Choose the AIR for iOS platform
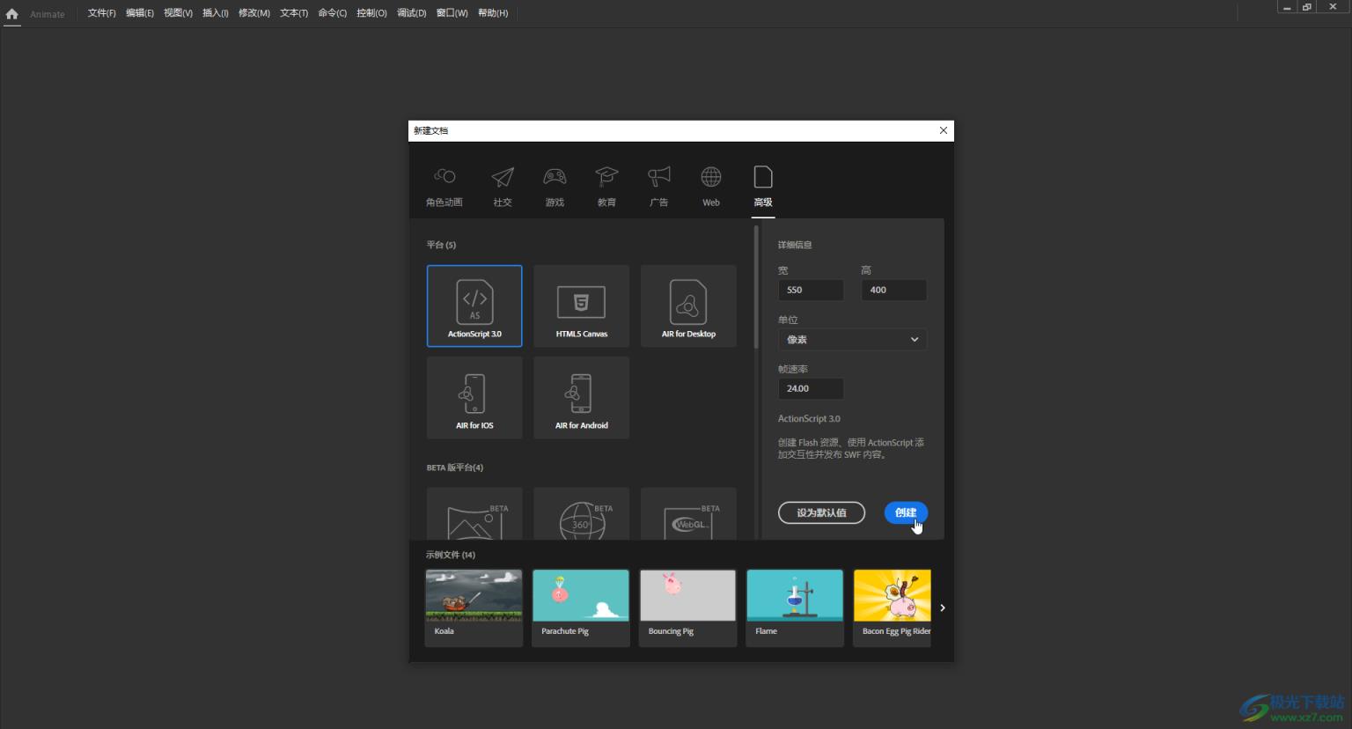The height and width of the screenshot is (729, 1352). [x=474, y=397]
